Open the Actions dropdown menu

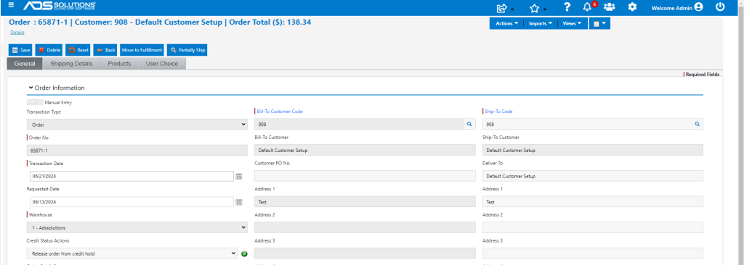pos(506,24)
